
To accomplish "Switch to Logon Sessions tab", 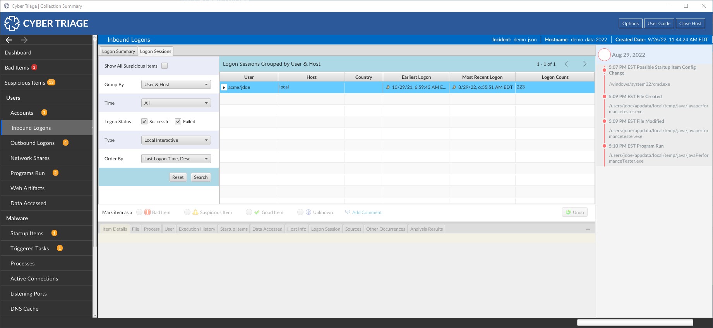I will tap(156, 51).
